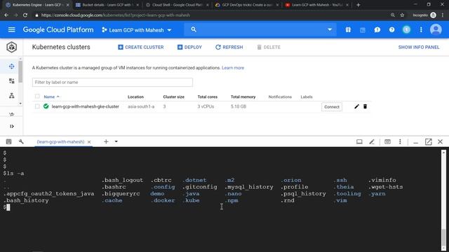Viewport: 449px width, 252px height.
Task: Open a new browser tab
Action: (x=358, y=5)
